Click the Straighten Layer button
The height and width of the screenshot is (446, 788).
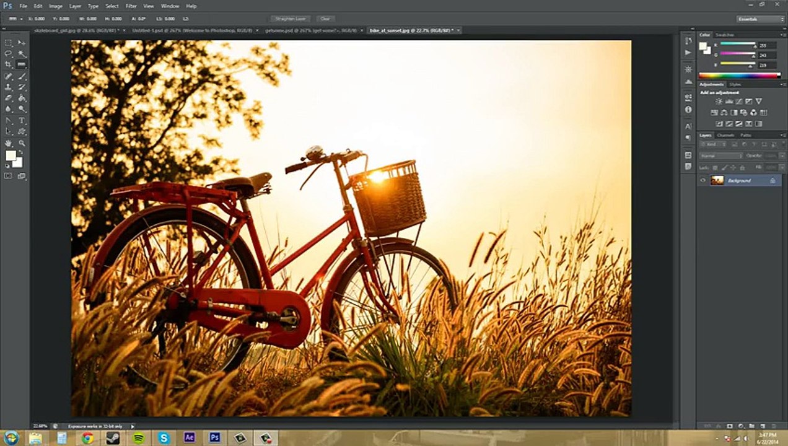290,19
